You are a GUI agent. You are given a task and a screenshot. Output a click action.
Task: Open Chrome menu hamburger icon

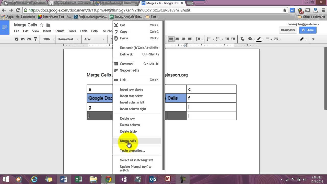[323, 10]
